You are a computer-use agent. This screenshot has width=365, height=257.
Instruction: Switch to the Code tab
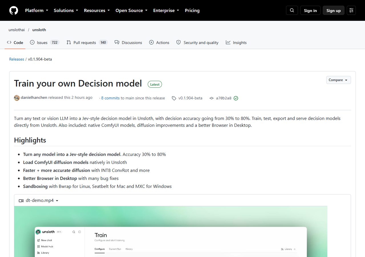coord(15,43)
